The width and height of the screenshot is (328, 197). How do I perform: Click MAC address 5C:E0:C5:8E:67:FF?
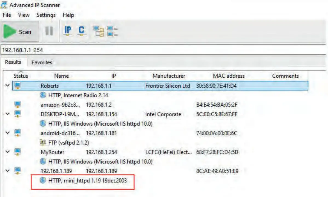click(217, 114)
